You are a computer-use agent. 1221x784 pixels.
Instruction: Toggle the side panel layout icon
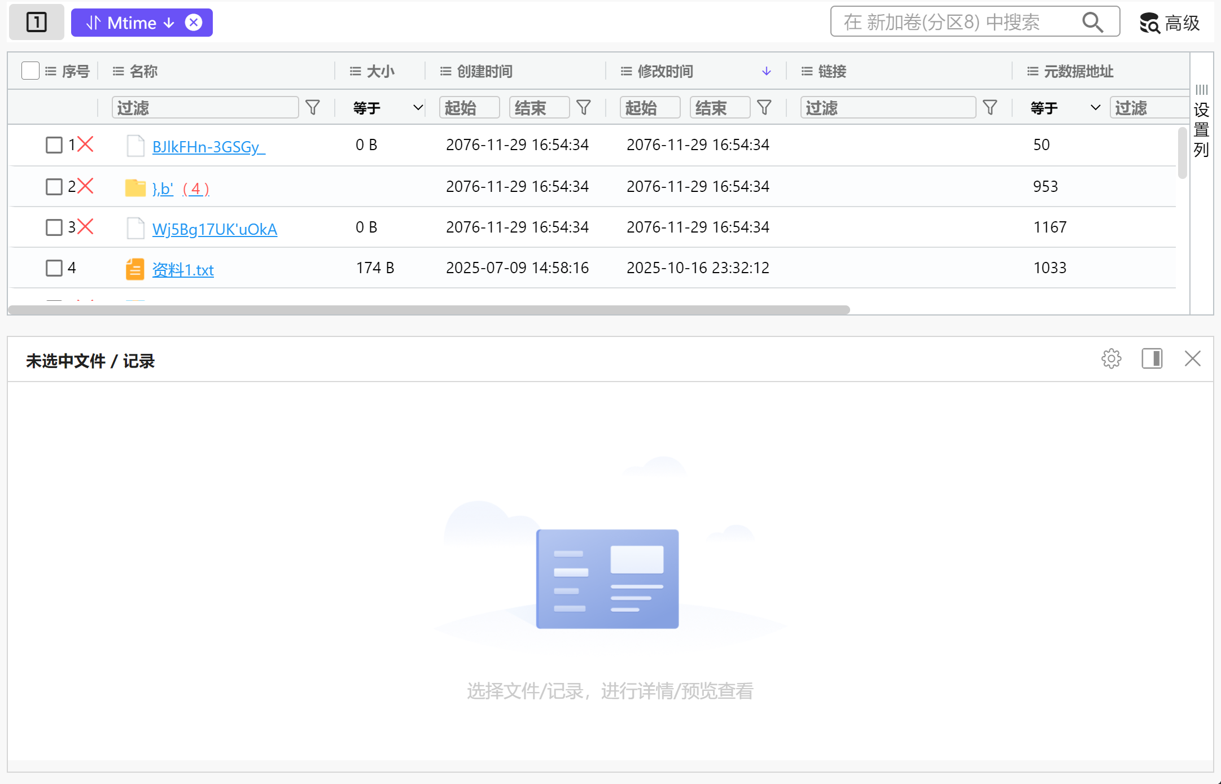click(1152, 359)
